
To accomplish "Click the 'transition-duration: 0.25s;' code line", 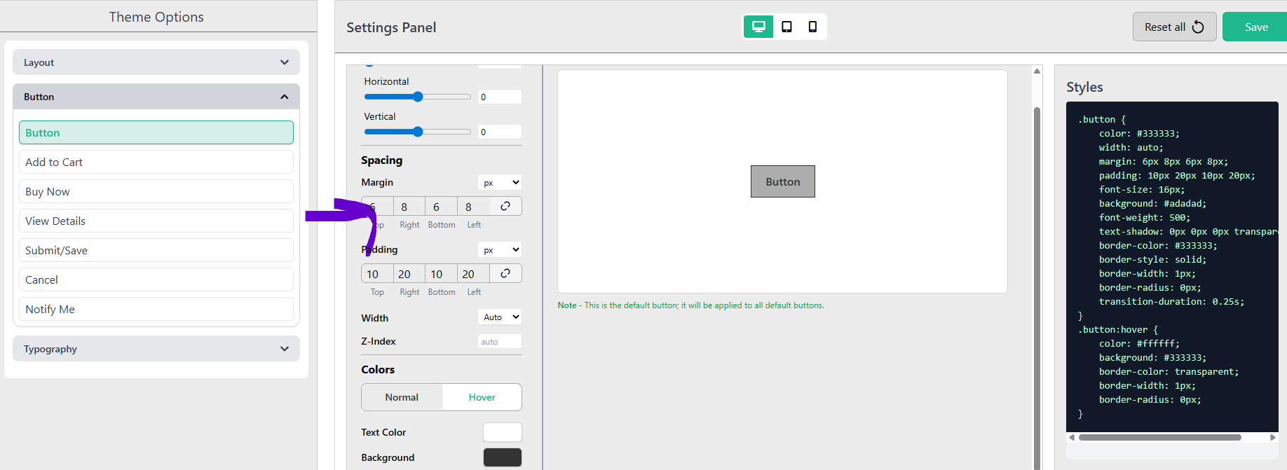I will click(x=1171, y=301).
